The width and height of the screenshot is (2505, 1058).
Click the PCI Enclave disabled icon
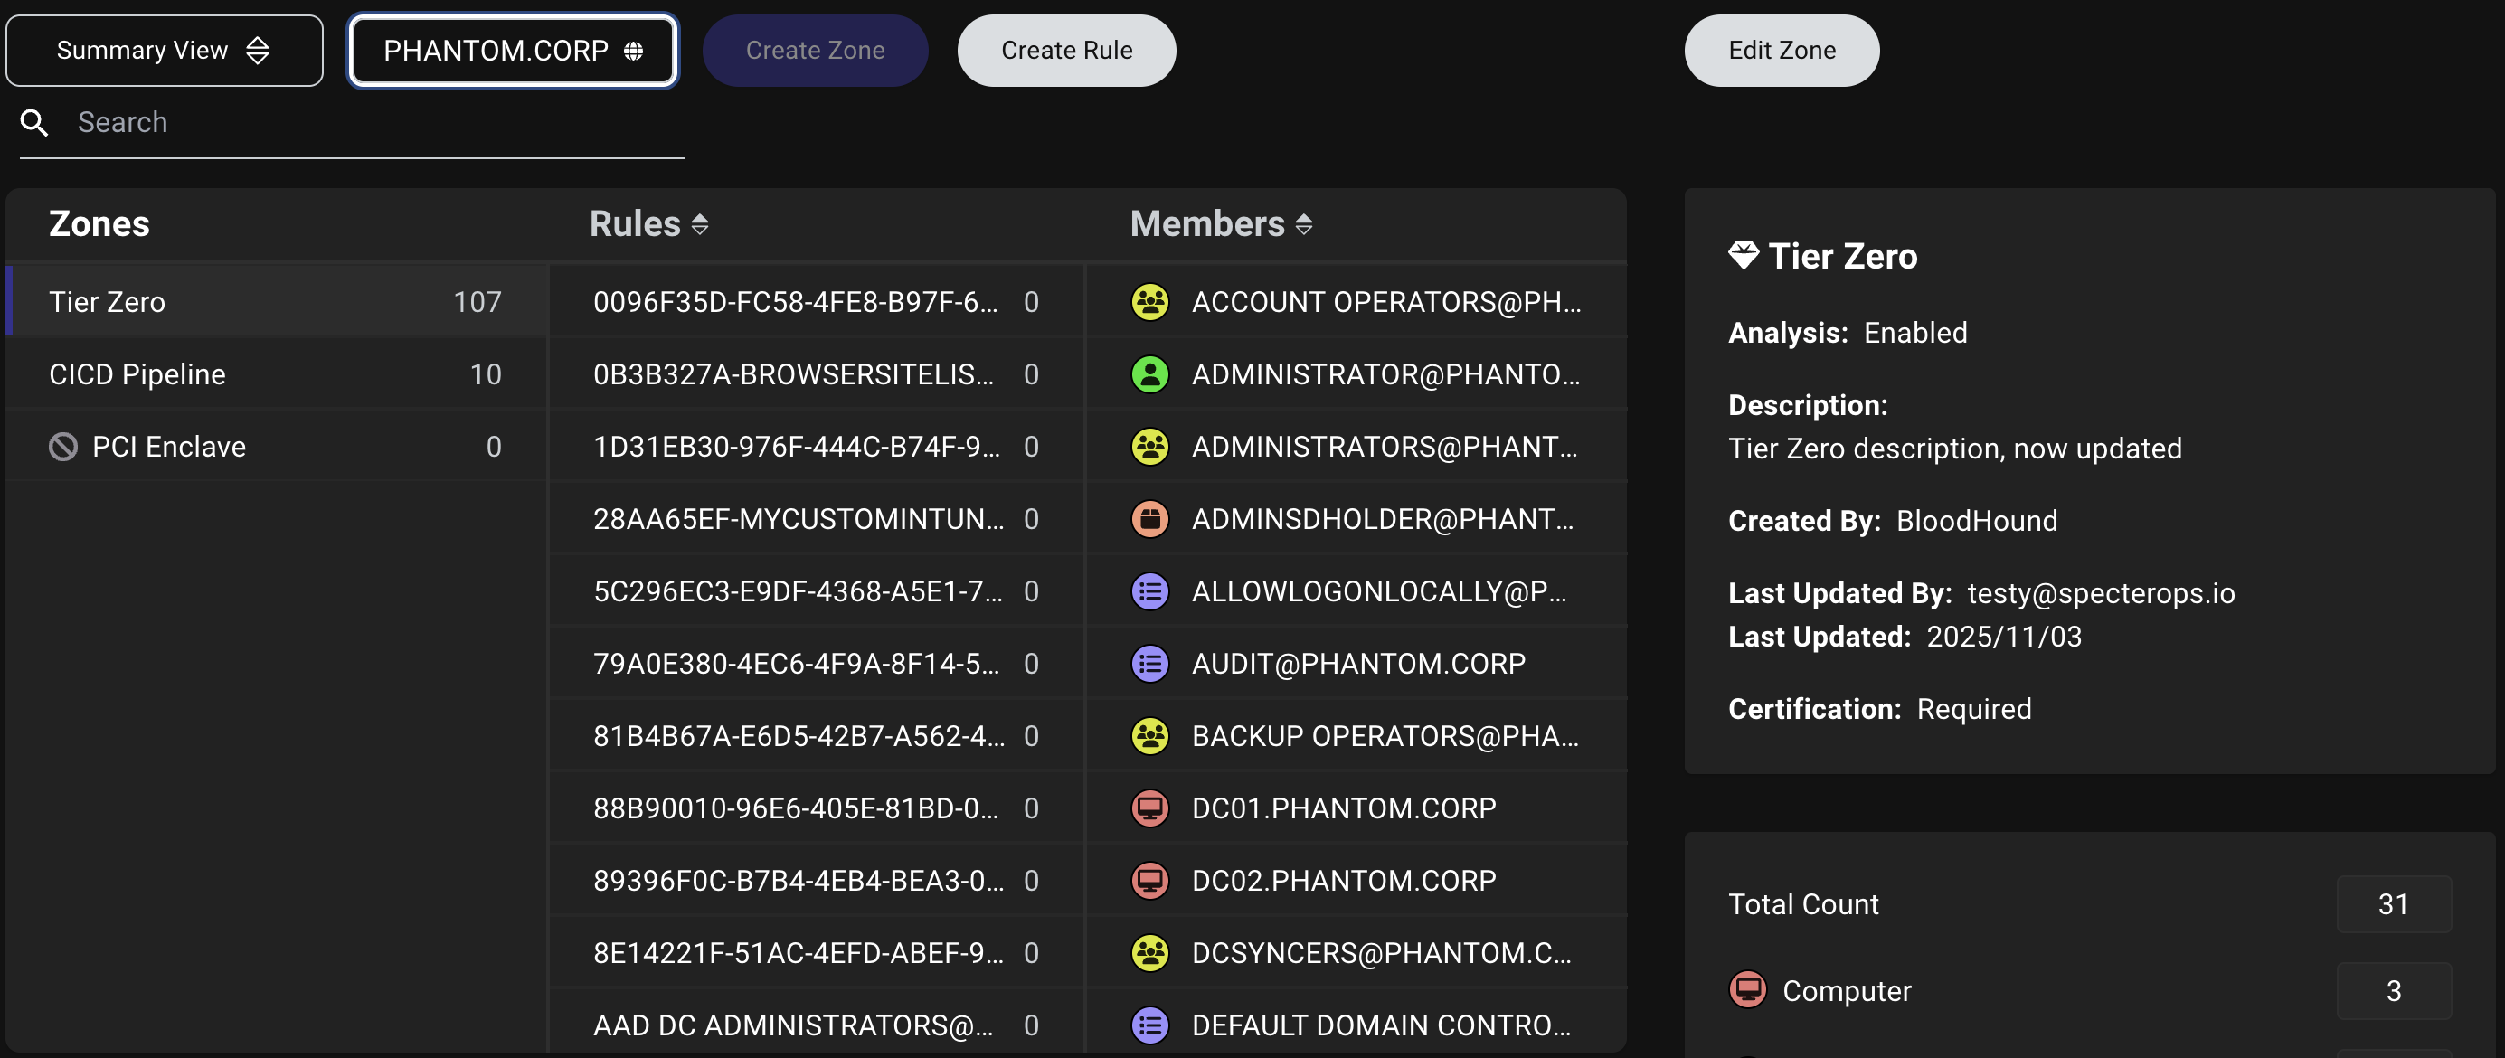point(63,447)
